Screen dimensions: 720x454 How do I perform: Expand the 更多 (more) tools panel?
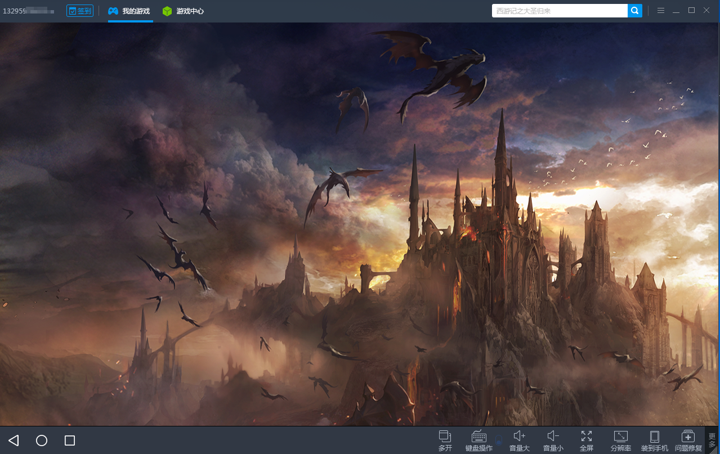point(712,440)
